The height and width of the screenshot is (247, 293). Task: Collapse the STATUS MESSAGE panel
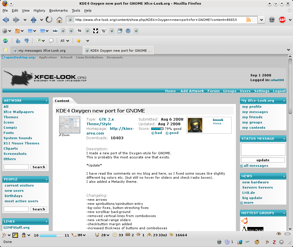click(284, 139)
